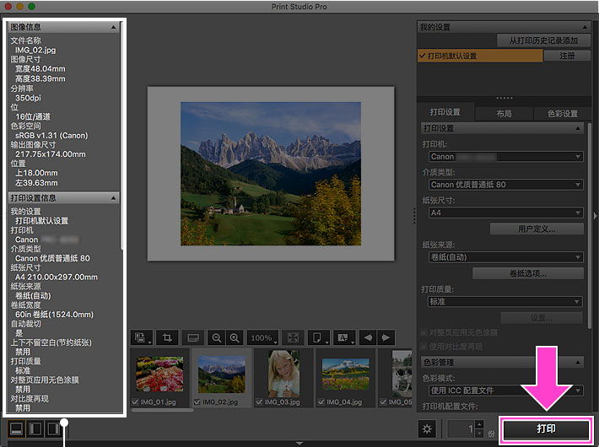
Task: Uncheck the IMG_01.jpg checkbox
Action: click(x=135, y=402)
